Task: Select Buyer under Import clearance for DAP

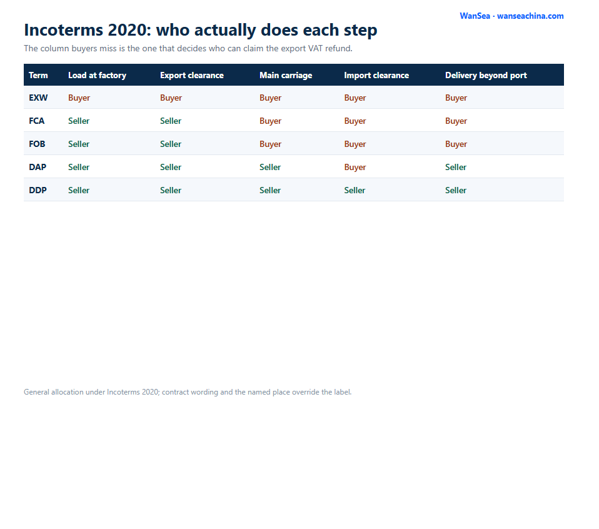Action: pos(355,167)
